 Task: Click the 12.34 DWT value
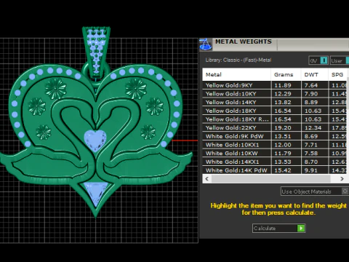pyautogui.click(x=313, y=127)
